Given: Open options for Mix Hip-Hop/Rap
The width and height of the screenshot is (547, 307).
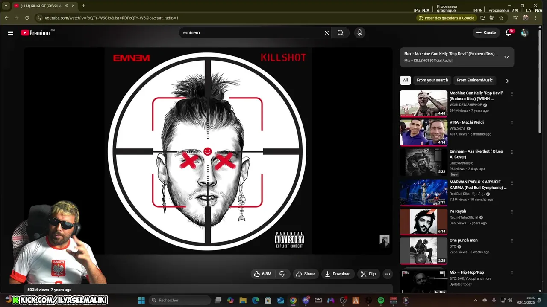Looking at the screenshot, I should [512, 273].
